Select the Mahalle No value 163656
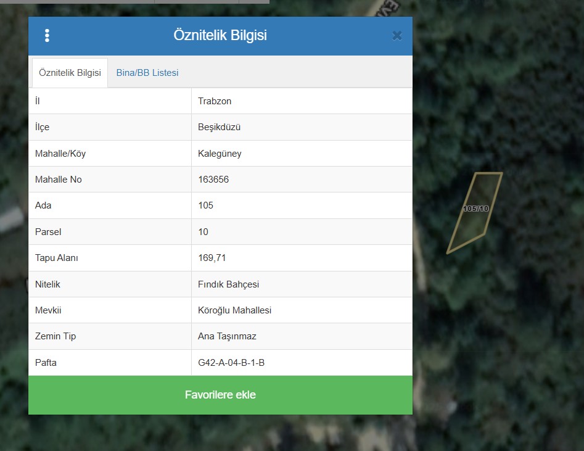Viewport: 584px width, 451px height. point(213,180)
